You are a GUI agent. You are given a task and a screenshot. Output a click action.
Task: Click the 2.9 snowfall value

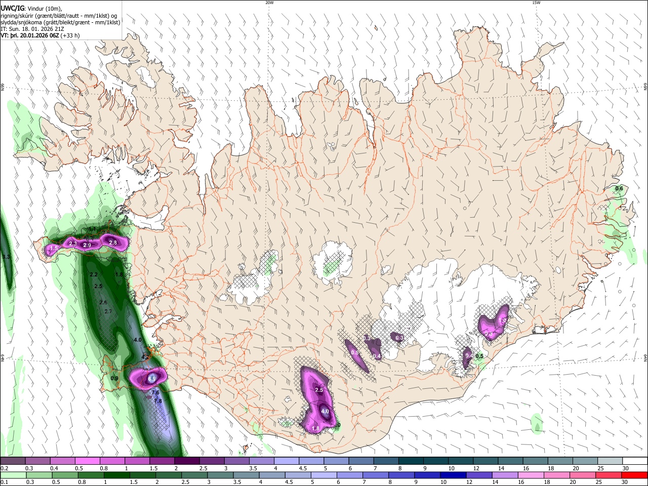(87, 245)
